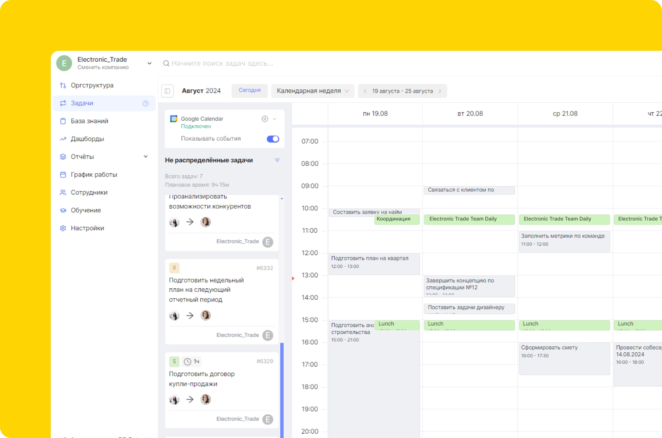Select the ср 21.08 day header

coord(565,114)
